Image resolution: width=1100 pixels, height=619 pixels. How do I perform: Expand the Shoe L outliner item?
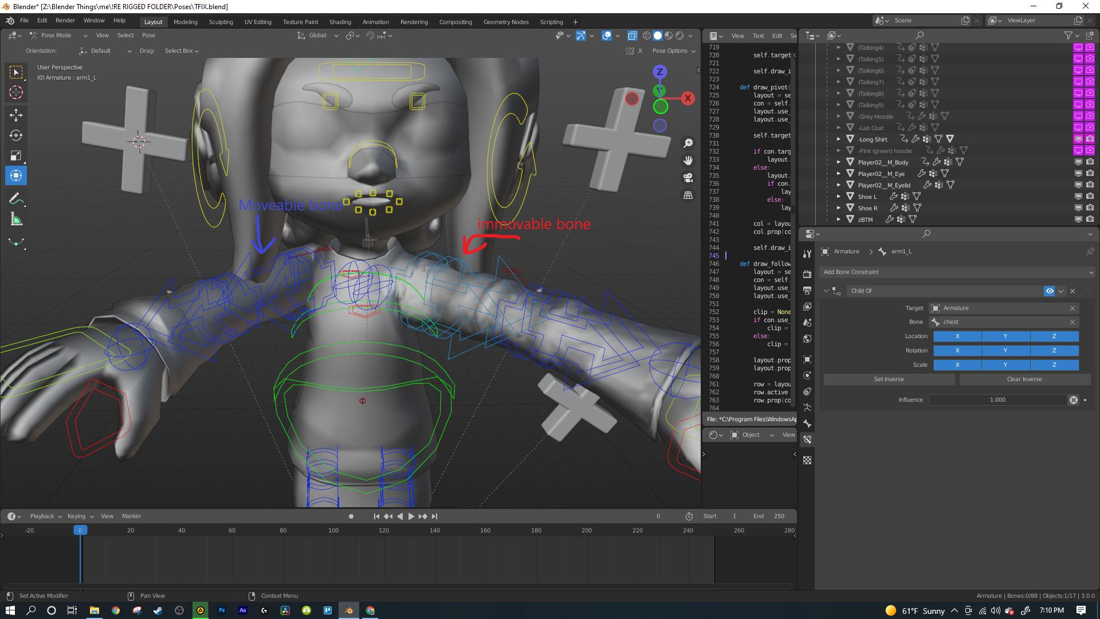838,197
